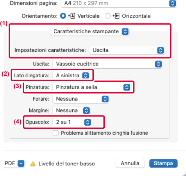The image size is (186, 176).
Task: Click the blue arrows icon next to A sinistra
Action: pyautogui.click(x=86, y=75)
